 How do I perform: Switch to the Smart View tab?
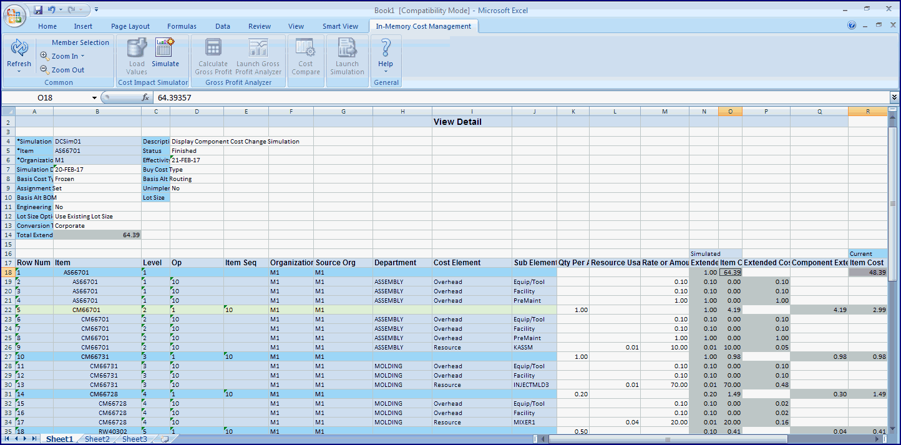tap(341, 26)
